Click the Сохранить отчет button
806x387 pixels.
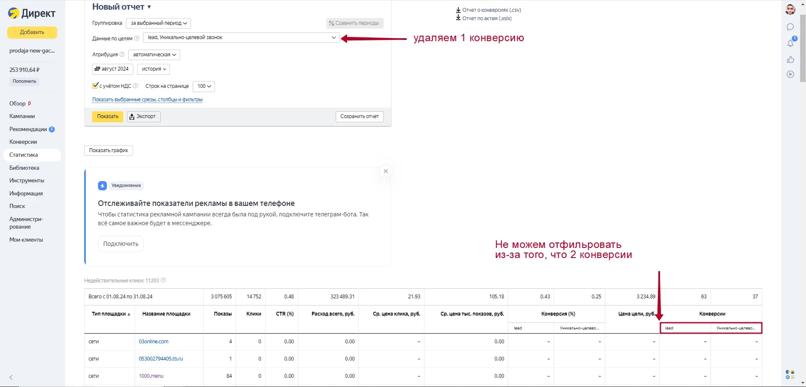pos(359,116)
